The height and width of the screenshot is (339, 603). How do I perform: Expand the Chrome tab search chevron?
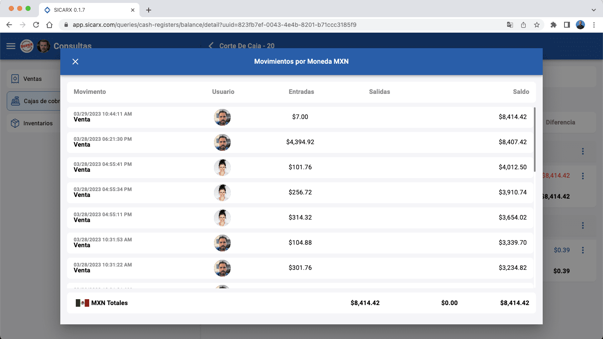[x=593, y=10]
